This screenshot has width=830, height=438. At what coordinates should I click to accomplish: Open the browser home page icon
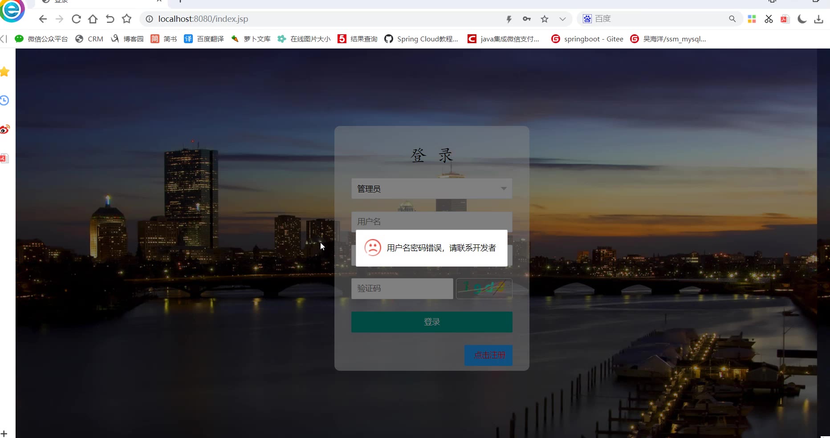93,19
